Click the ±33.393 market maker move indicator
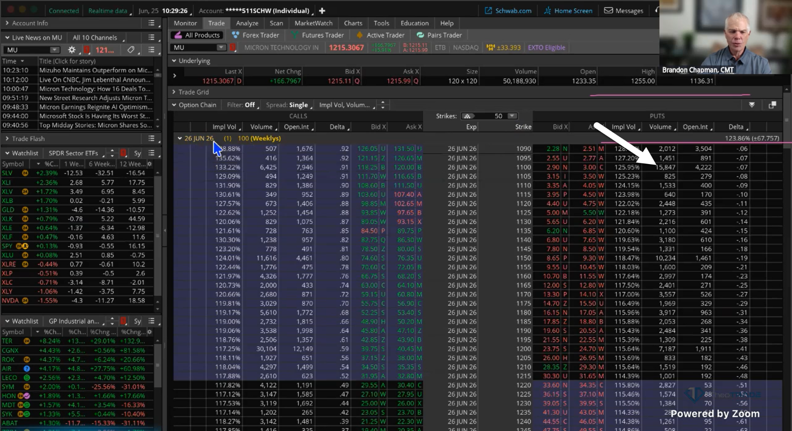 (504, 48)
